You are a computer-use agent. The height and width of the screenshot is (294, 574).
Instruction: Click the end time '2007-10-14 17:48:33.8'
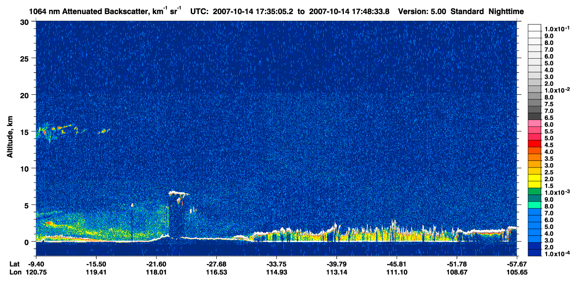[349, 11]
